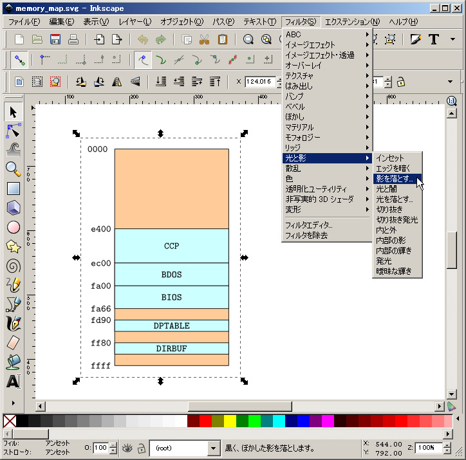
Task: Select the Spiral tool
Action: pos(13,266)
